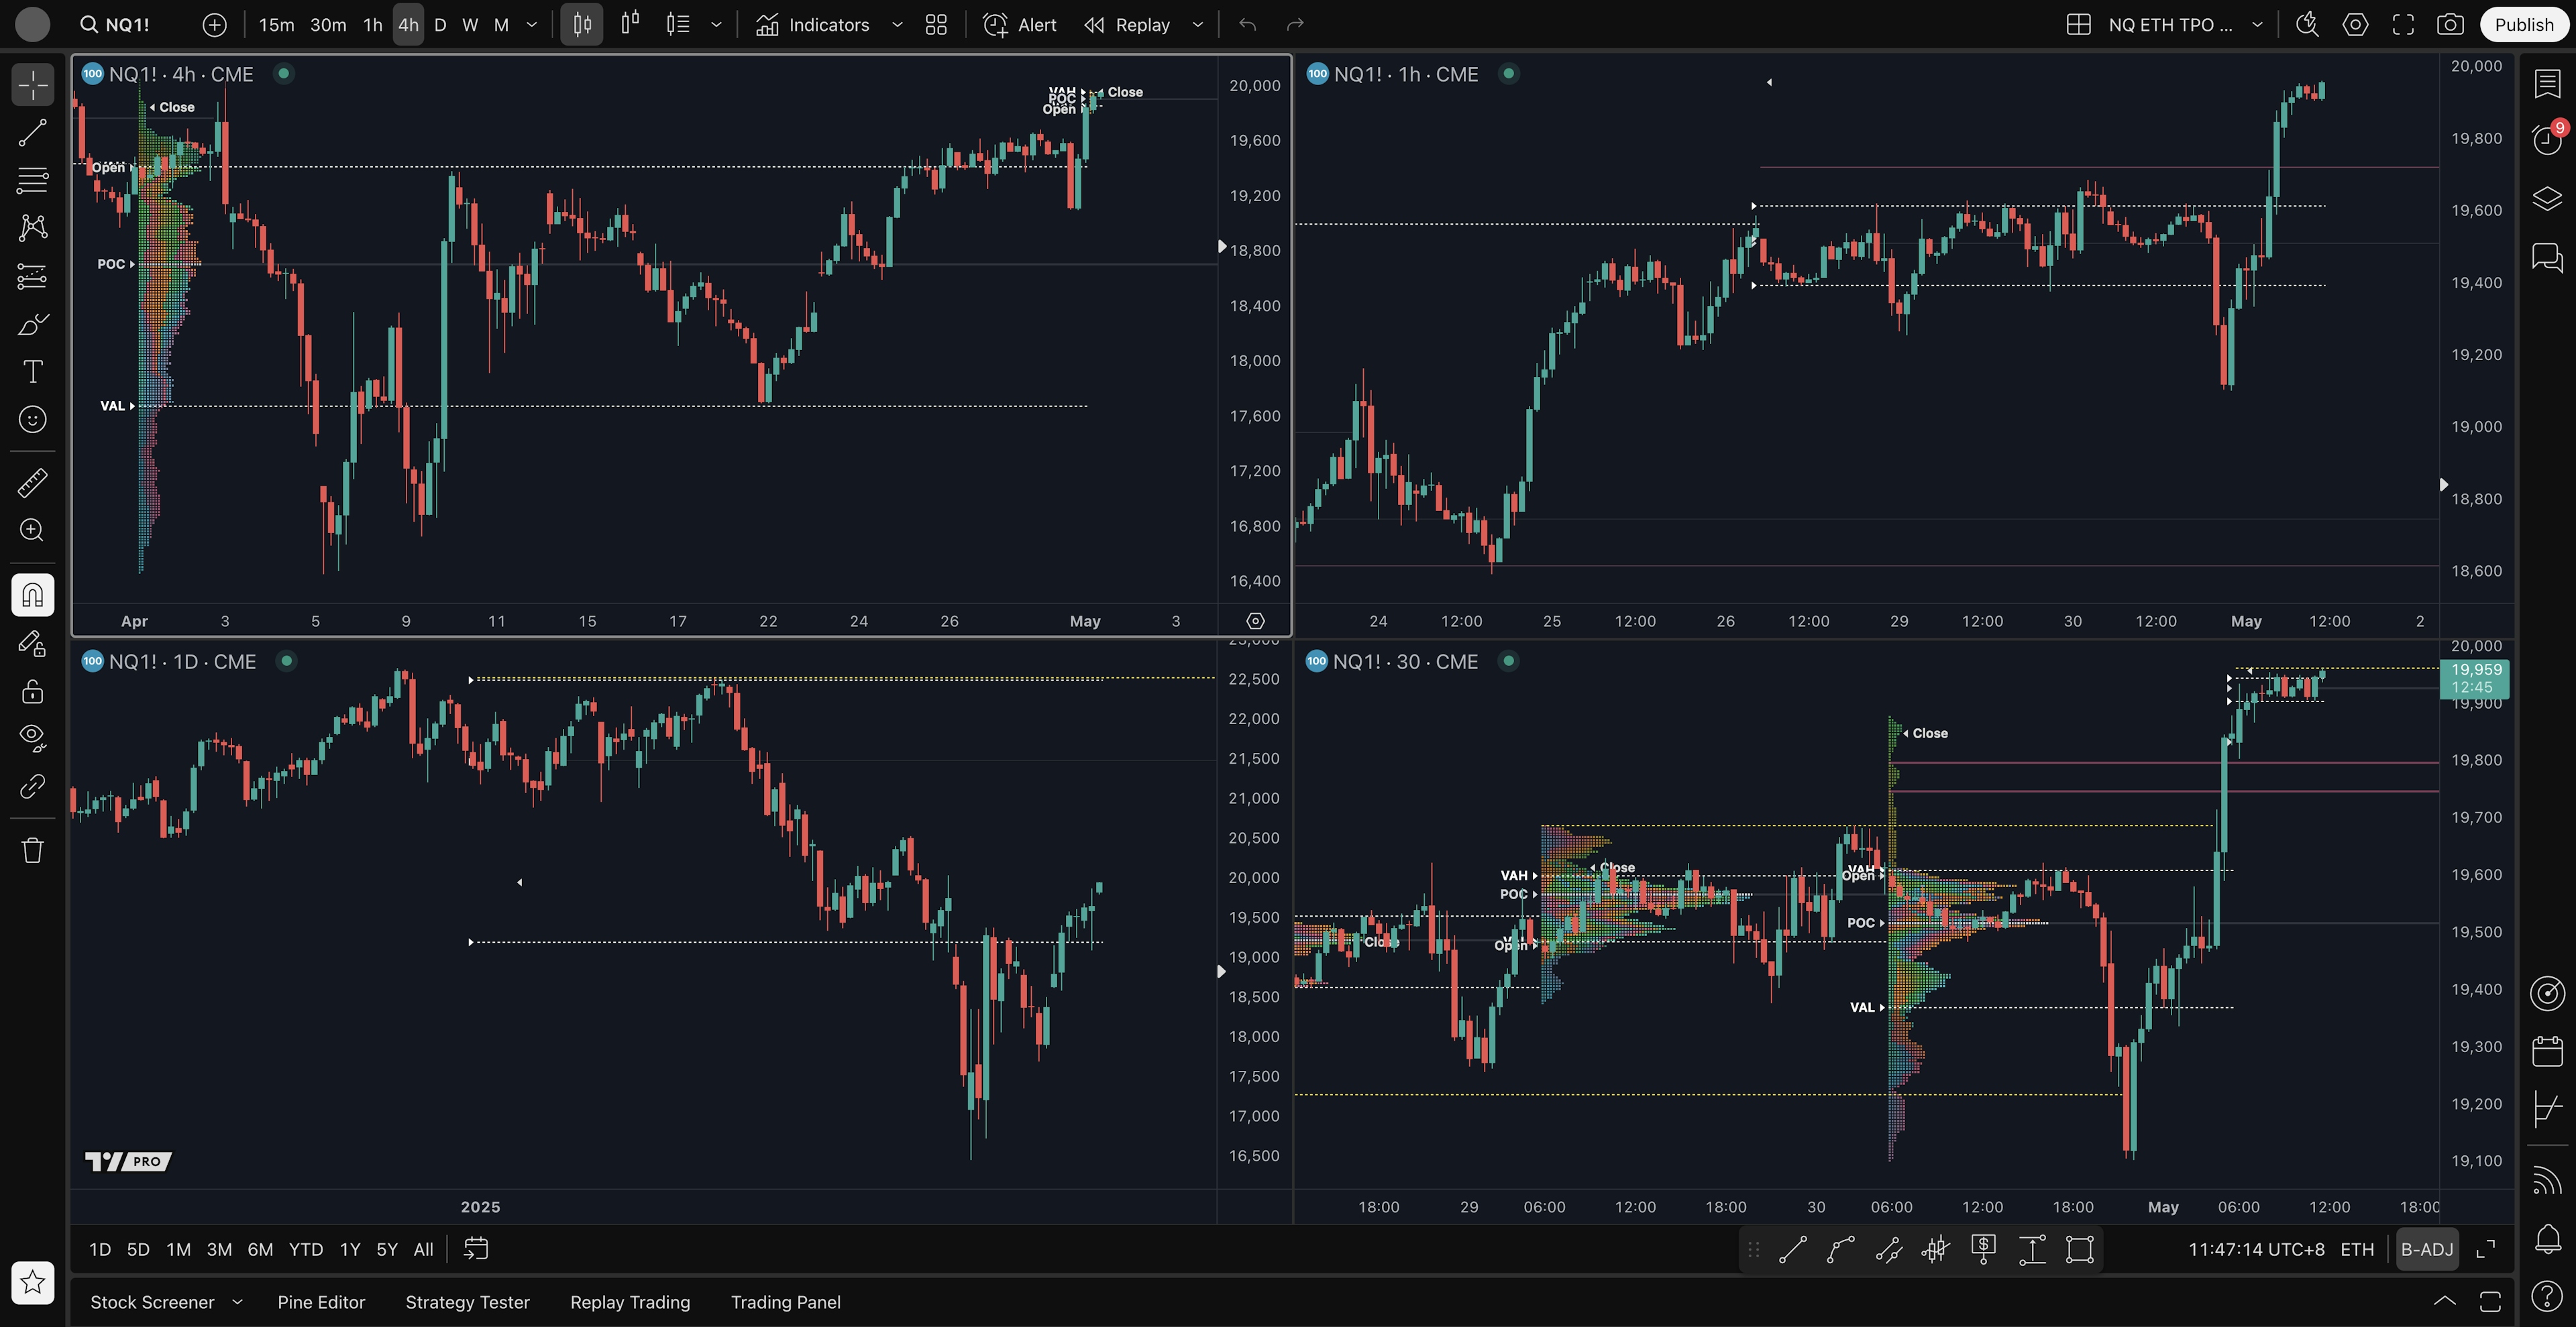
Task: Toggle hide all drawings eye icon
Action: coord(32,738)
